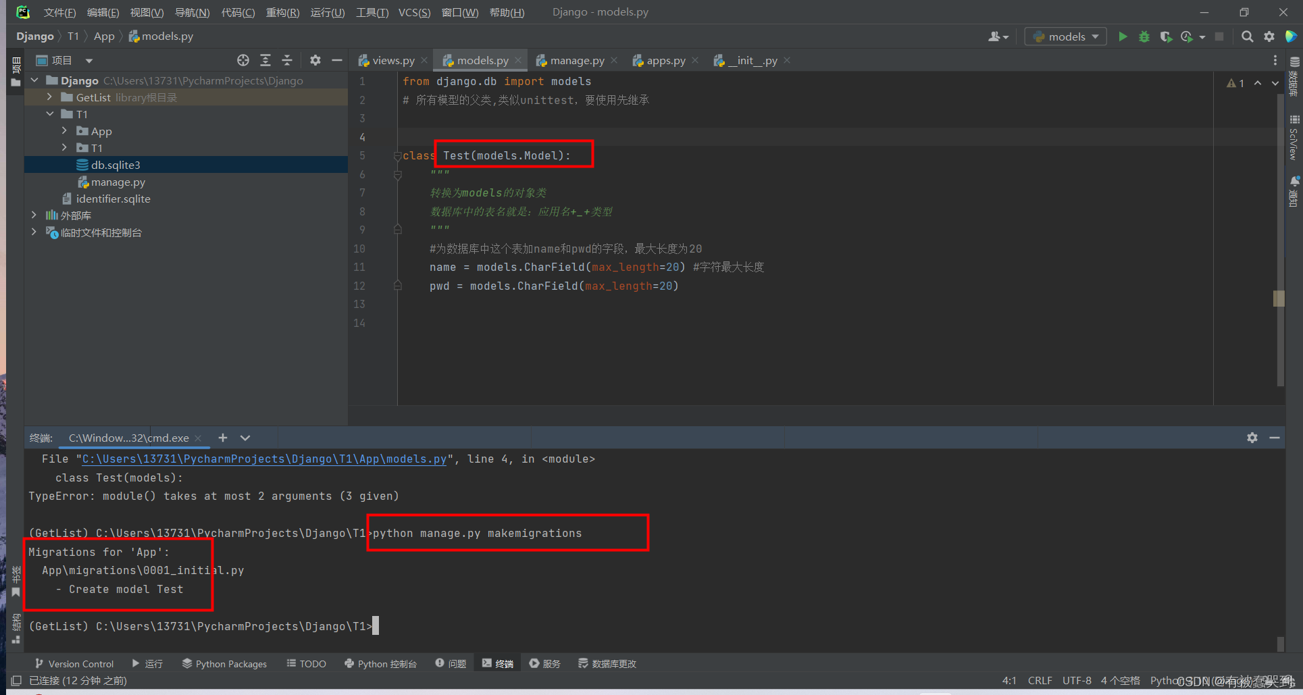This screenshot has height=695, width=1303.
Task: Go to previous highlighted problem arrow
Action: pos(1258,83)
